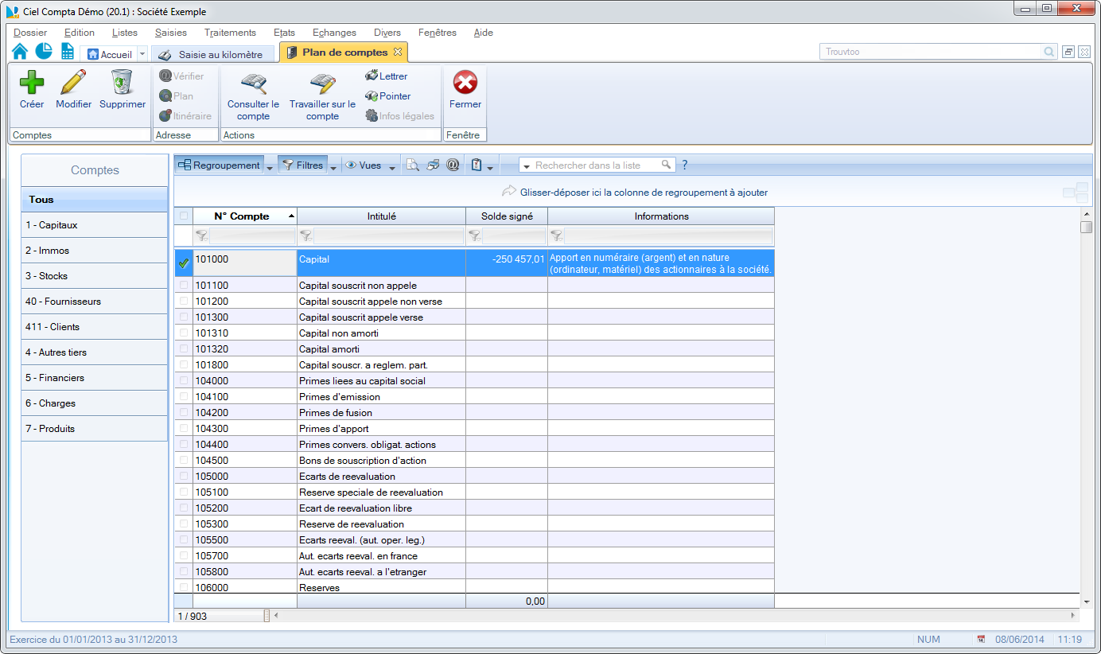Click the Lettrer action
Image resolution: width=1101 pixels, height=654 pixels.
pyautogui.click(x=386, y=76)
